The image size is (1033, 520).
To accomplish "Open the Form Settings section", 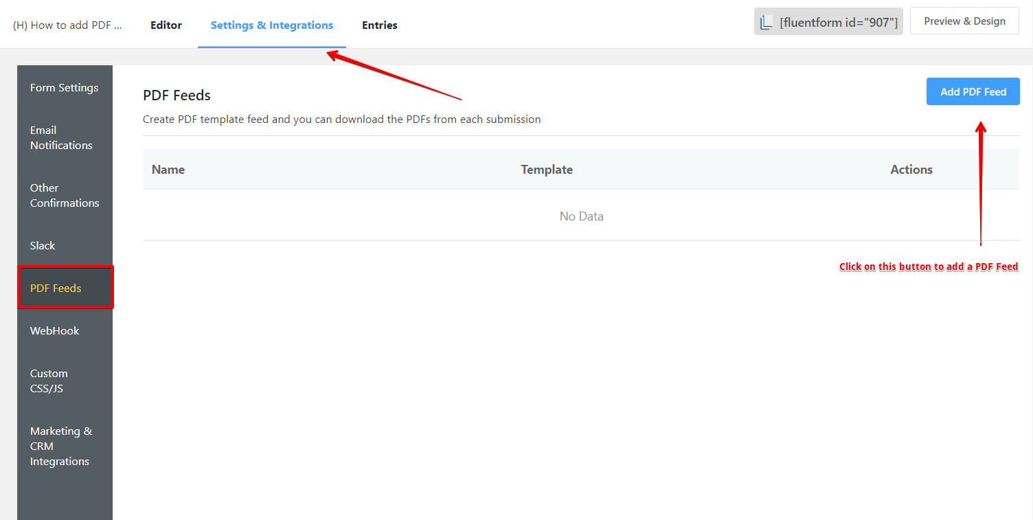I will click(x=64, y=87).
